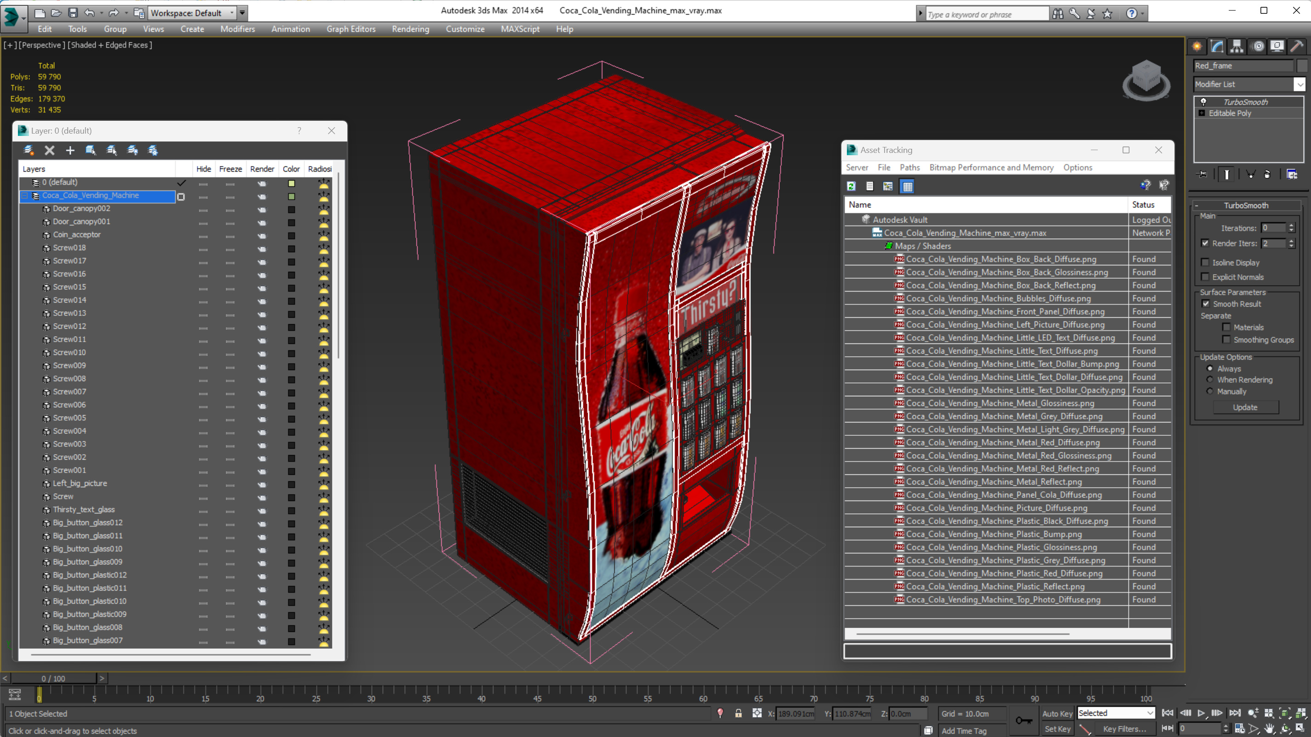Open the Modifier List dropdown
This screenshot has height=737, width=1311.
[x=1300, y=84]
